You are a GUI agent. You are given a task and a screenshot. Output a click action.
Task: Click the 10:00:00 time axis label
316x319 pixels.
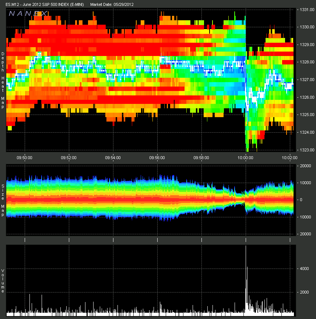click(x=245, y=158)
